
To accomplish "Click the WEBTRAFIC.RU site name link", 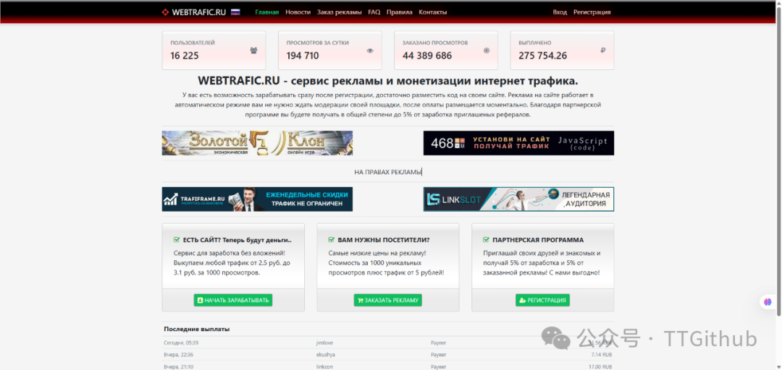I will point(199,12).
